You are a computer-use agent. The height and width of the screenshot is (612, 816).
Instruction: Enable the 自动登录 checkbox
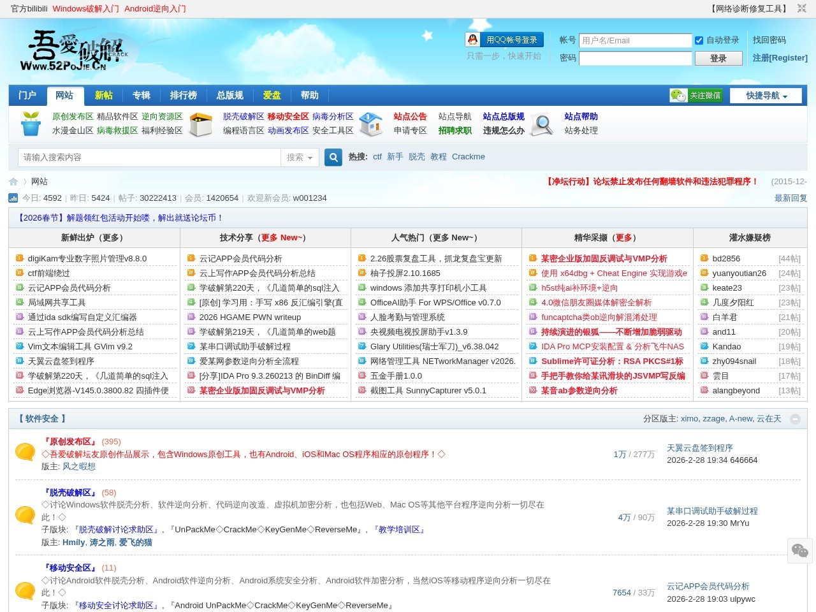point(699,40)
